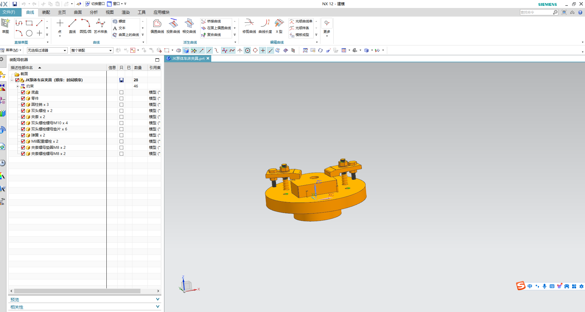Open the Project Curve (投影曲线) tool
Image resolution: width=585 pixels, height=312 pixels.
pos(173,26)
